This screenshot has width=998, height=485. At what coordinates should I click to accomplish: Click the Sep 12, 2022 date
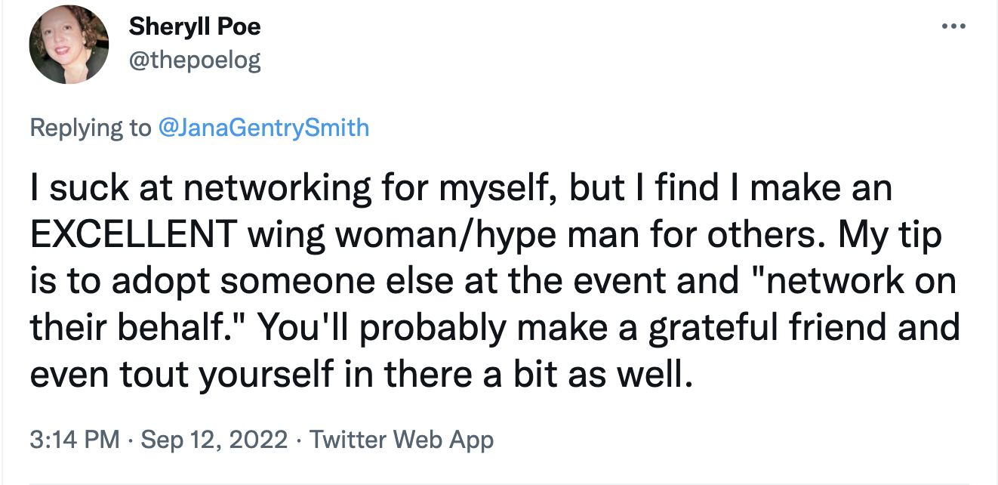click(214, 439)
